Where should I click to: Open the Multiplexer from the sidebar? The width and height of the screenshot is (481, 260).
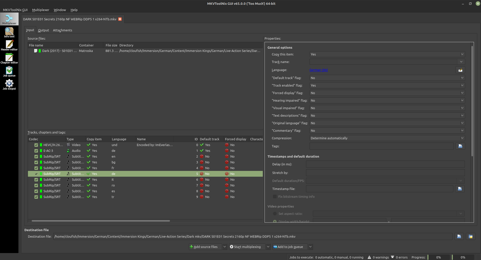tap(9, 19)
